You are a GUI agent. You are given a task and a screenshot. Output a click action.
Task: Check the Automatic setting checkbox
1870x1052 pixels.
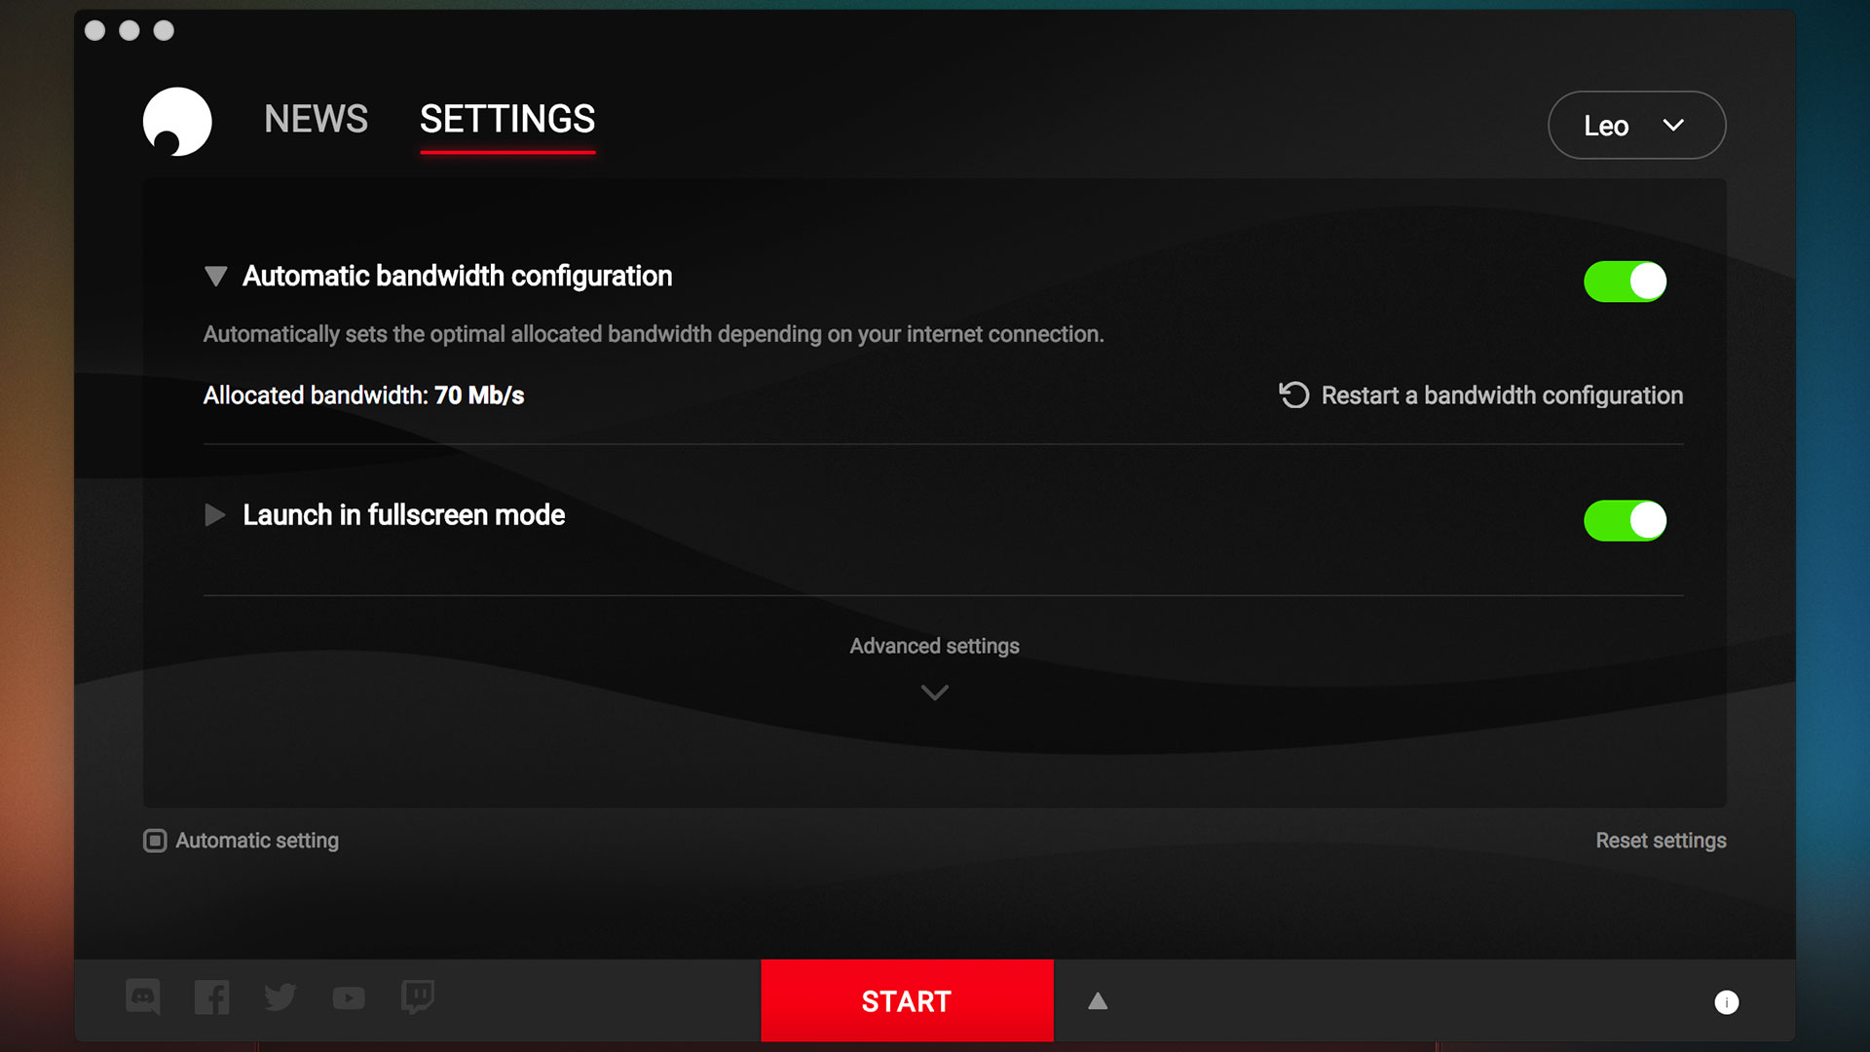(x=155, y=841)
